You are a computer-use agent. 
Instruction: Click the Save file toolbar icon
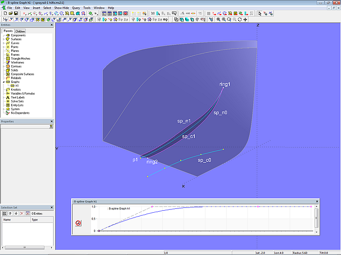[x=16, y=14]
